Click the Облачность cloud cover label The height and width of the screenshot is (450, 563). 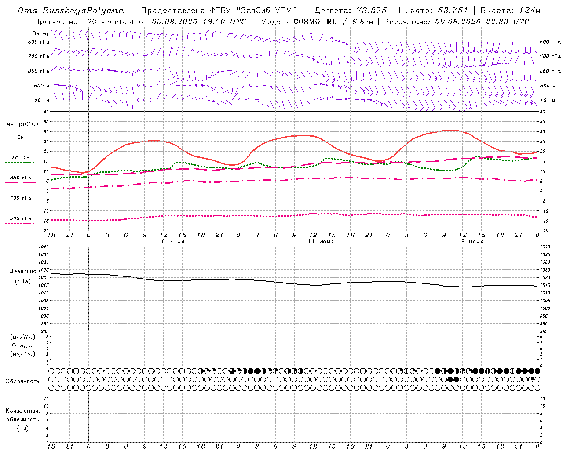point(22,381)
